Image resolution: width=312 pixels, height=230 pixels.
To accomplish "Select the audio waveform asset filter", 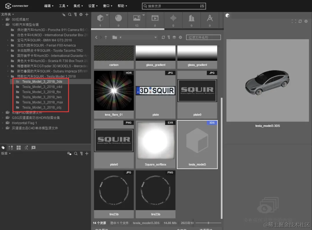I will [173, 18].
